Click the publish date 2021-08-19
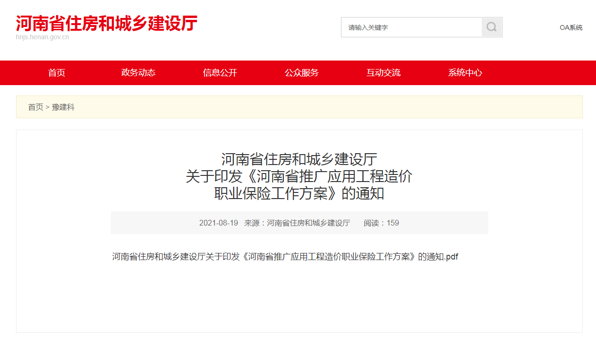 [x=218, y=223]
